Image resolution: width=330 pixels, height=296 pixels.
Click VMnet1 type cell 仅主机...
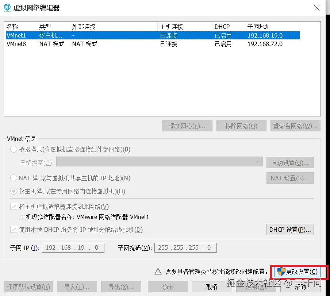click(x=51, y=35)
